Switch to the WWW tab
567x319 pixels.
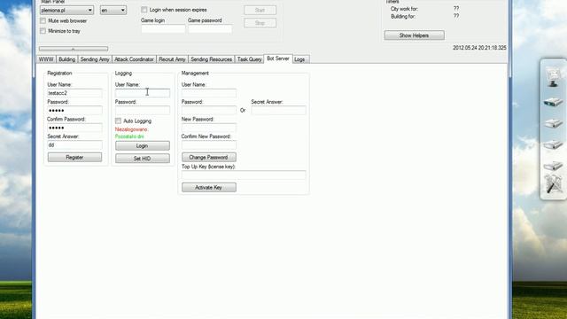point(46,59)
